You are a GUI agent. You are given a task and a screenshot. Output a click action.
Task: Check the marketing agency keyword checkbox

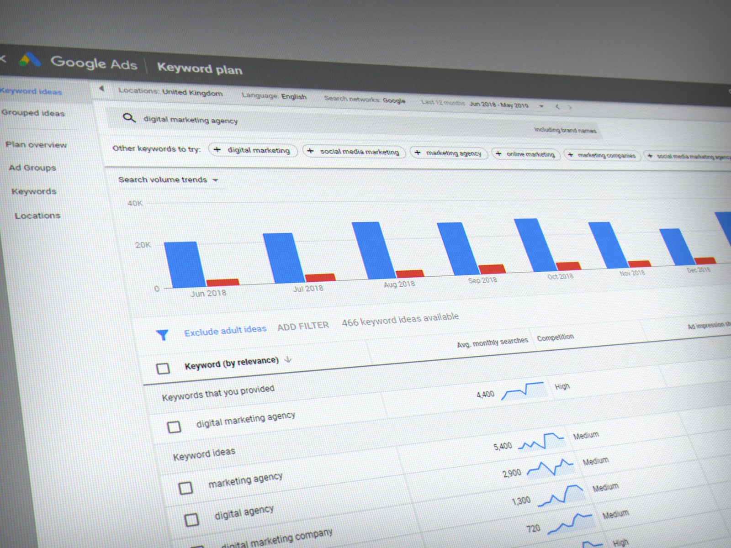(185, 488)
